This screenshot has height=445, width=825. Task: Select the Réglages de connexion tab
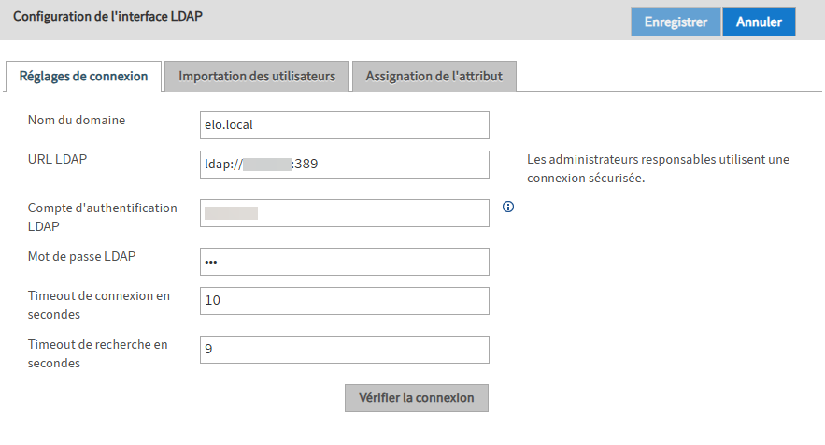click(x=84, y=77)
